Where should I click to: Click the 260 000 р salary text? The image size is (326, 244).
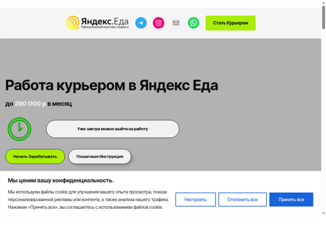(x=30, y=104)
